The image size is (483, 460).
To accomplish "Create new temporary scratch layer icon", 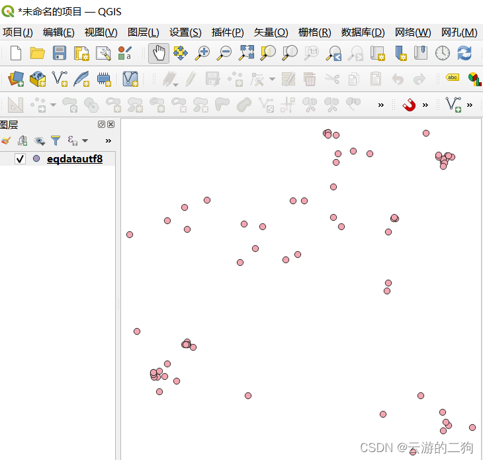I will (104, 79).
